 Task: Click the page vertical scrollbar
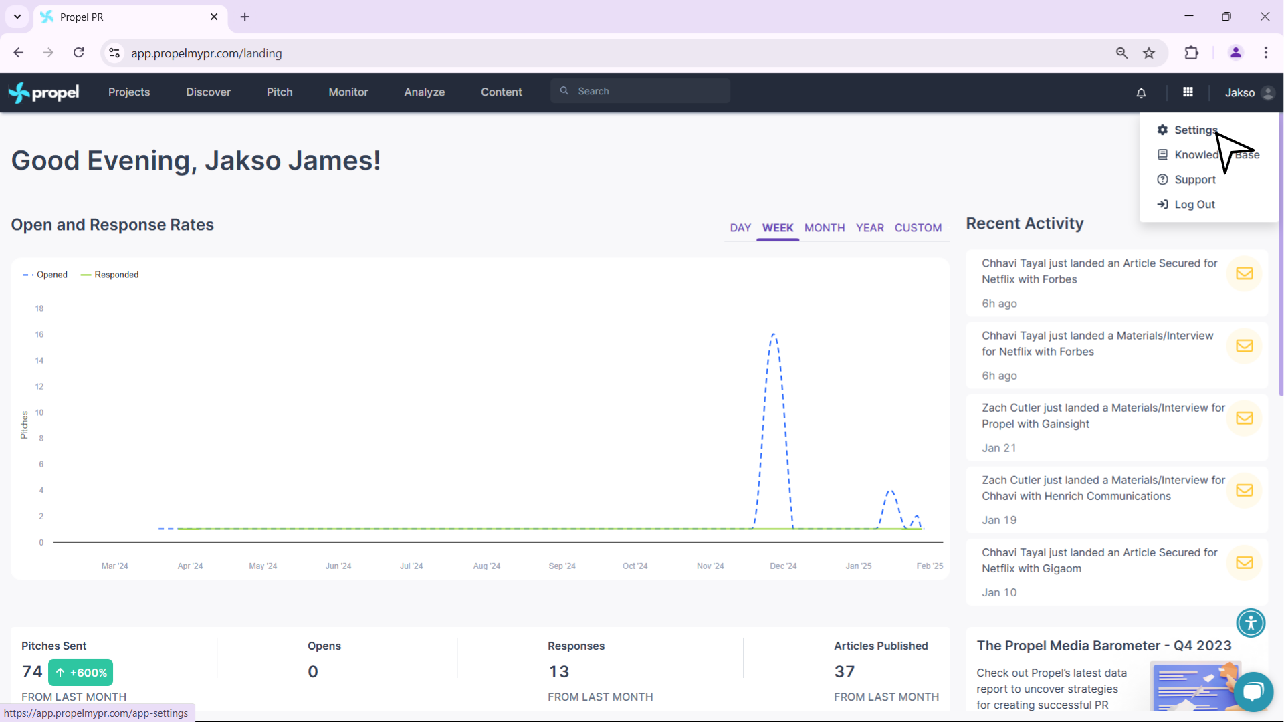pyautogui.click(x=1281, y=254)
